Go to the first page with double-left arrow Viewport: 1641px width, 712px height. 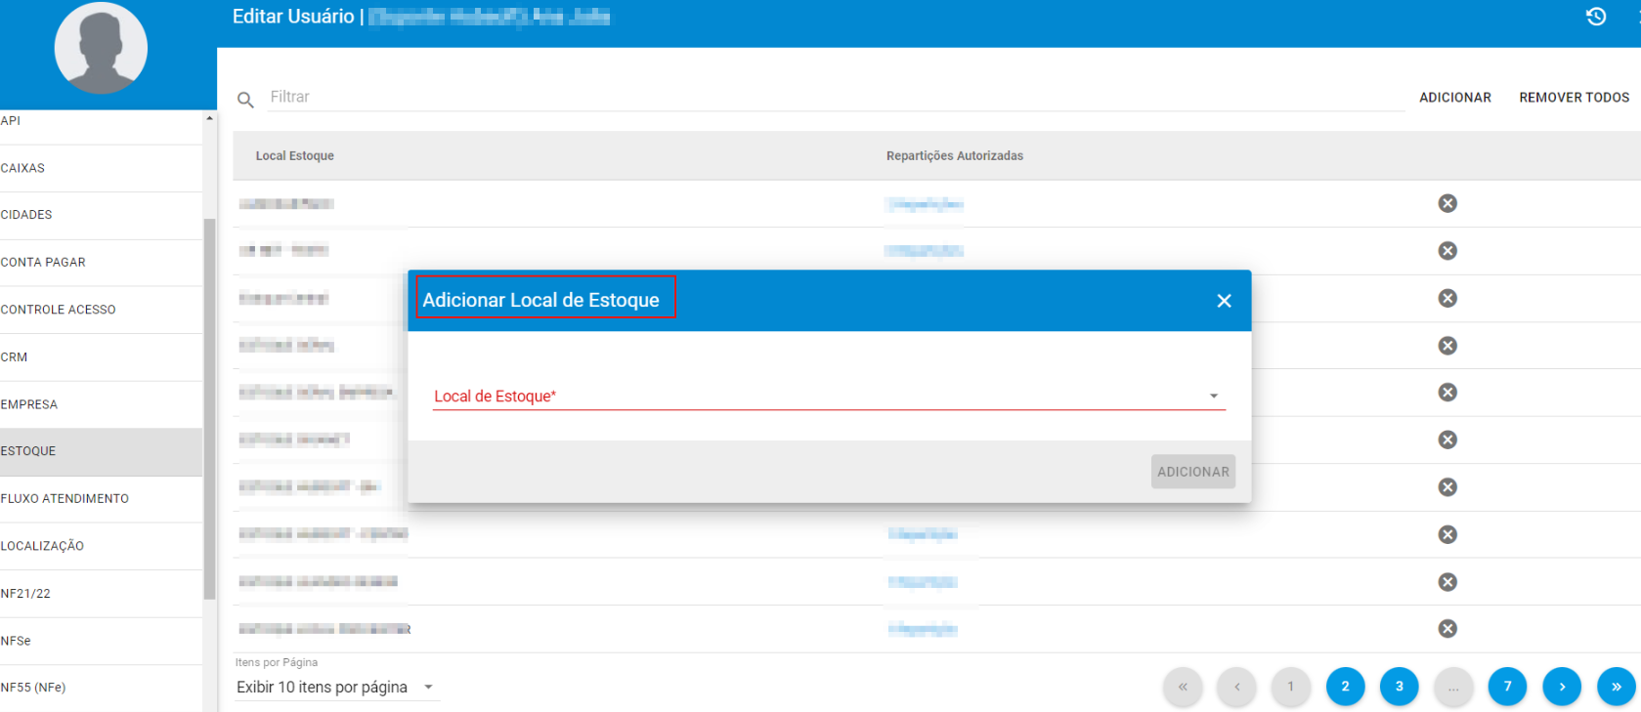click(1183, 687)
